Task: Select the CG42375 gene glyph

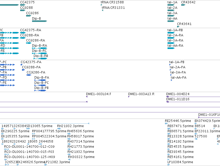Action: click(x=23, y=5)
